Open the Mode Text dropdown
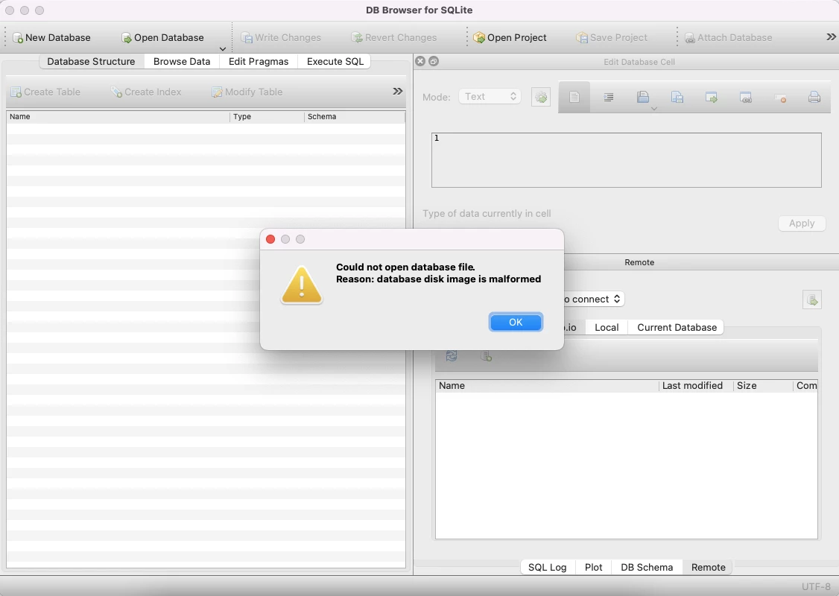 point(490,96)
